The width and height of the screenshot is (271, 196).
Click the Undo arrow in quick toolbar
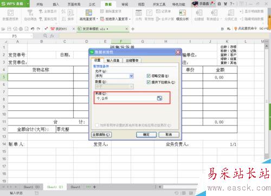33,29
